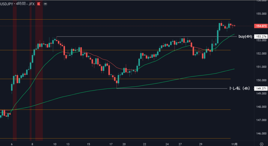This screenshot has width=268, height=146.
Task: Click date 22 on the time axis
Action: click(x=145, y=144)
